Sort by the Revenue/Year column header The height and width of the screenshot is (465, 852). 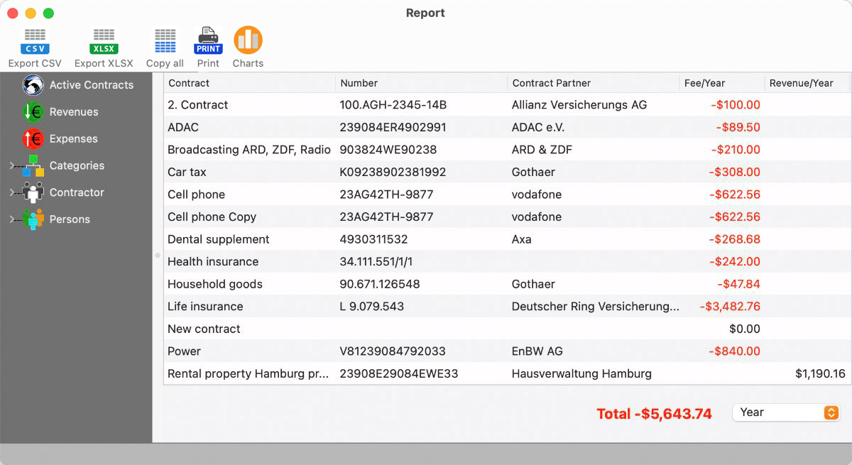pos(807,83)
